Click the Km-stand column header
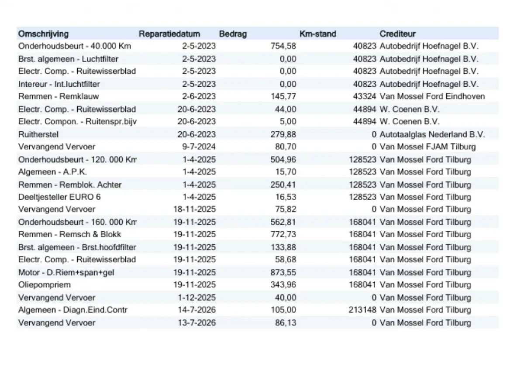524x366 pixels. 318,34
